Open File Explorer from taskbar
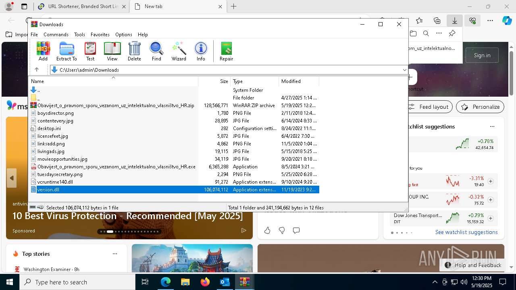 [185, 282]
